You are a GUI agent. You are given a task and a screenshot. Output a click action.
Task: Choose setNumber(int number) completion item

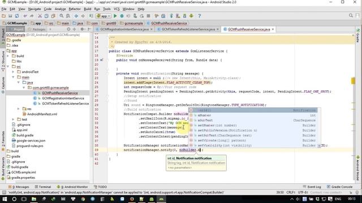(253, 125)
